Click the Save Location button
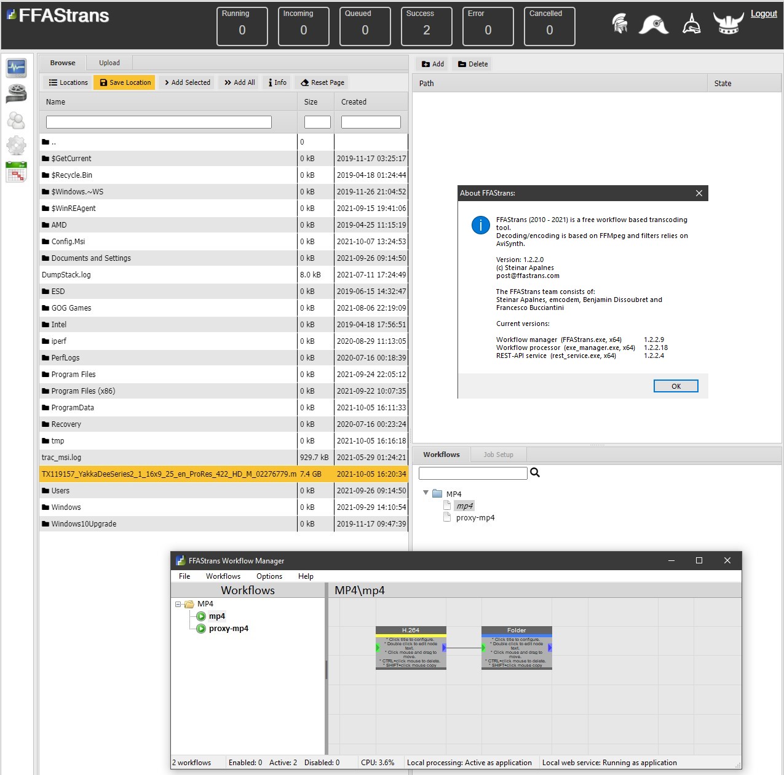784x775 pixels. click(x=125, y=82)
